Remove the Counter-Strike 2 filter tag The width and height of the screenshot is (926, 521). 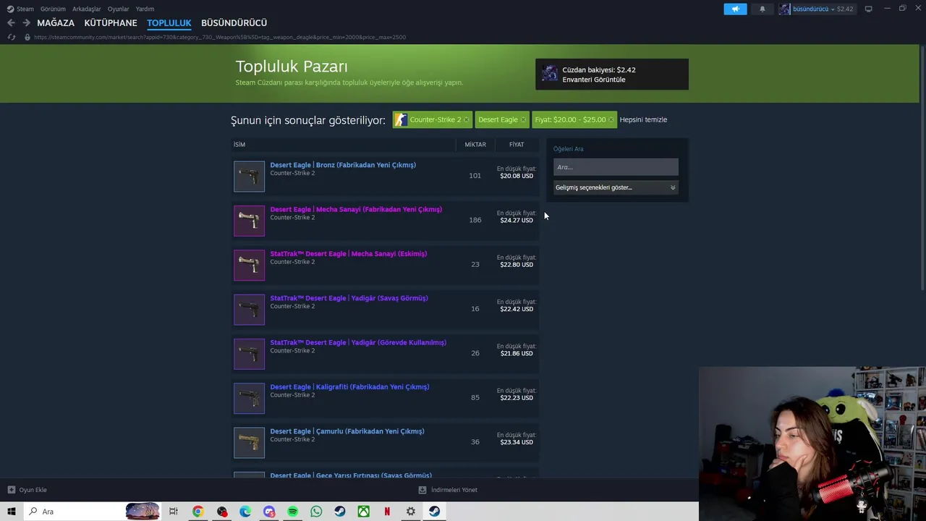[466, 120]
